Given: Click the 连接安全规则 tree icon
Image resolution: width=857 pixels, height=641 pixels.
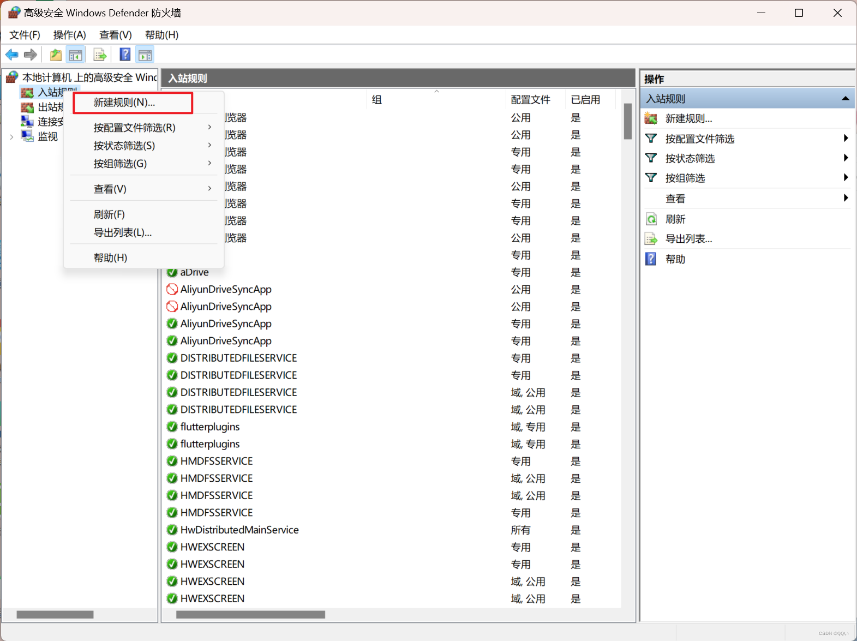Looking at the screenshot, I should (27, 121).
